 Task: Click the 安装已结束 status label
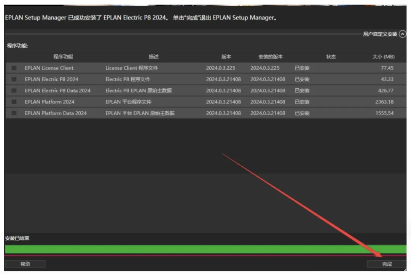click(17, 238)
